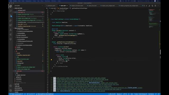This screenshot has height=95, width=169.
Task: Click the errors and warnings count in the status bar
Action: pyautogui.click(x=31, y=94)
